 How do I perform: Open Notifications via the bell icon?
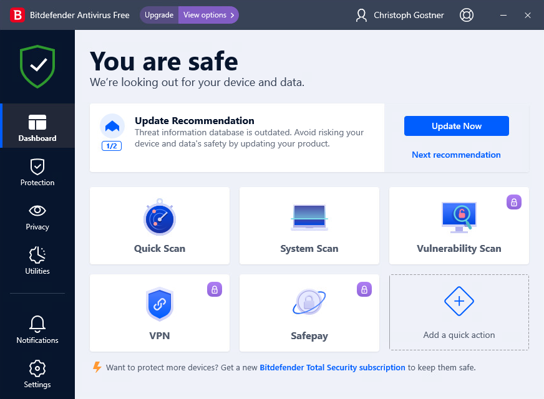coord(37,325)
